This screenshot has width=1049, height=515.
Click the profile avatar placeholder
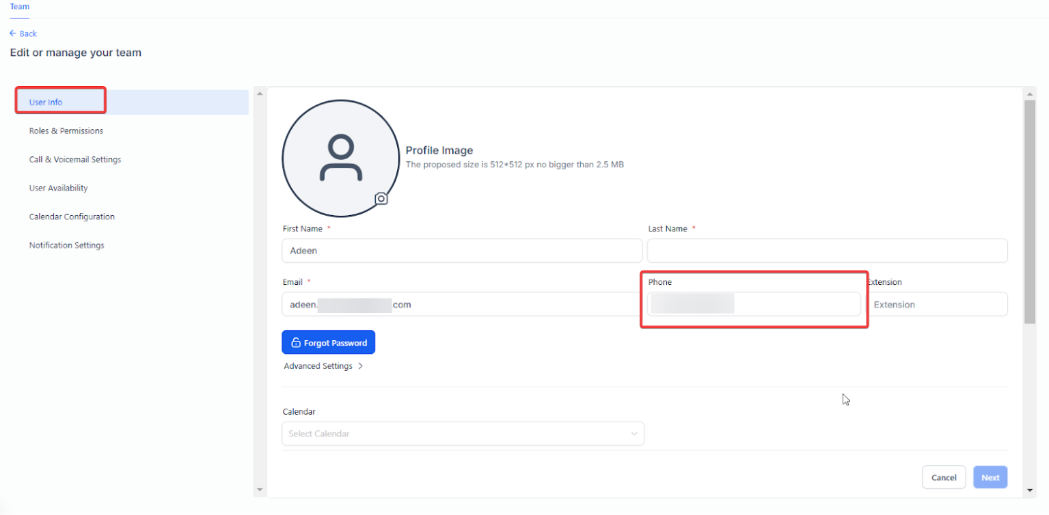(340, 158)
